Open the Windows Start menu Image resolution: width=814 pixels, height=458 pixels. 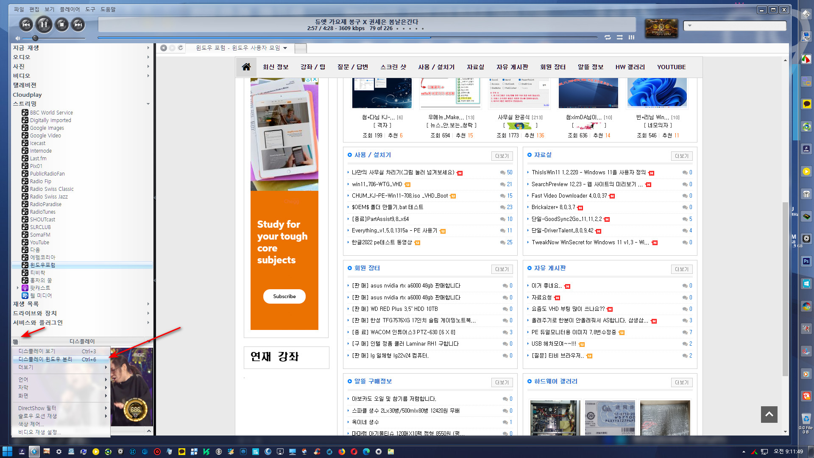(7, 452)
